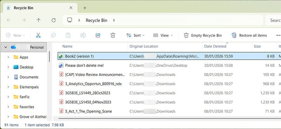Refresh the Recycle Bin view
The height and width of the screenshot is (129, 281).
point(53,20)
